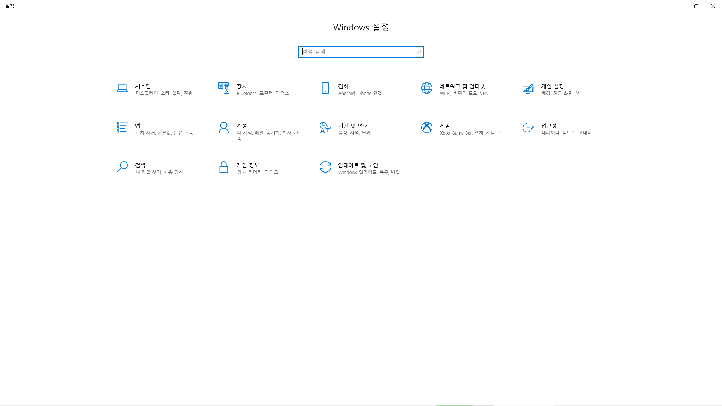Viewport: 722px width, 406px height.
Task: Select the 네트워크 및 인터넷 title text
Action: click(x=462, y=86)
